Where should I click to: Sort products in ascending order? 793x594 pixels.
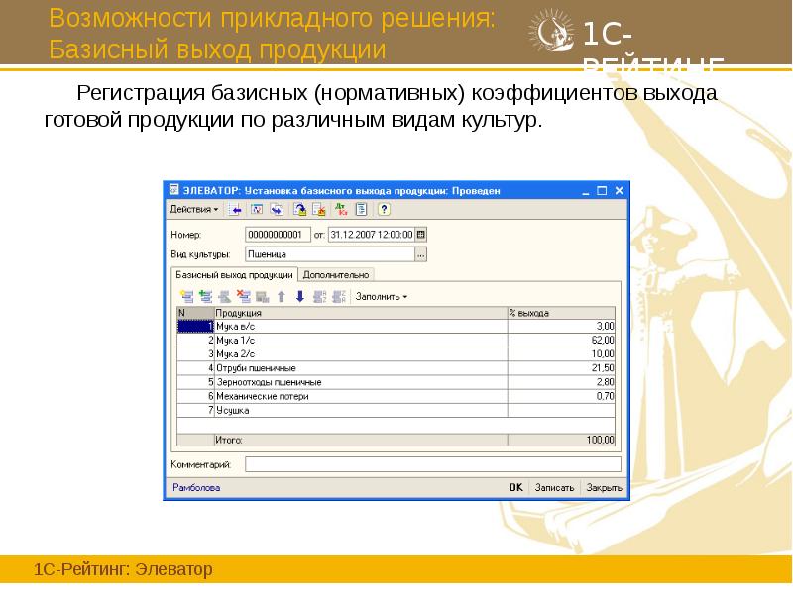click(x=319, y=297)
